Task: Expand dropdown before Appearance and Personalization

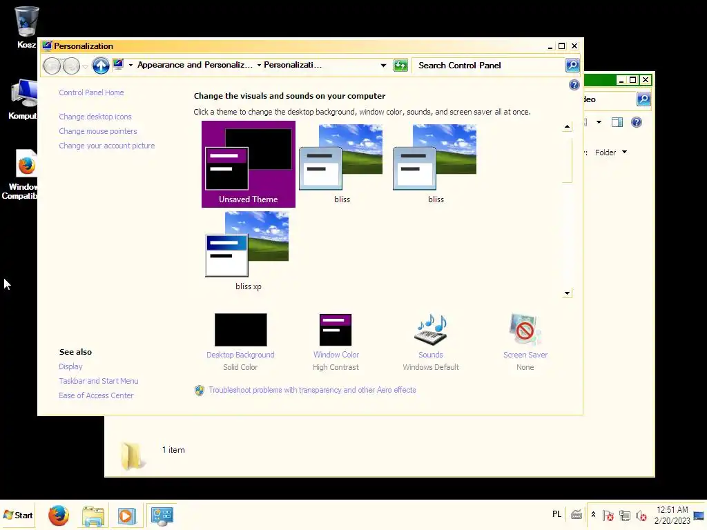Action: point(130,66)
